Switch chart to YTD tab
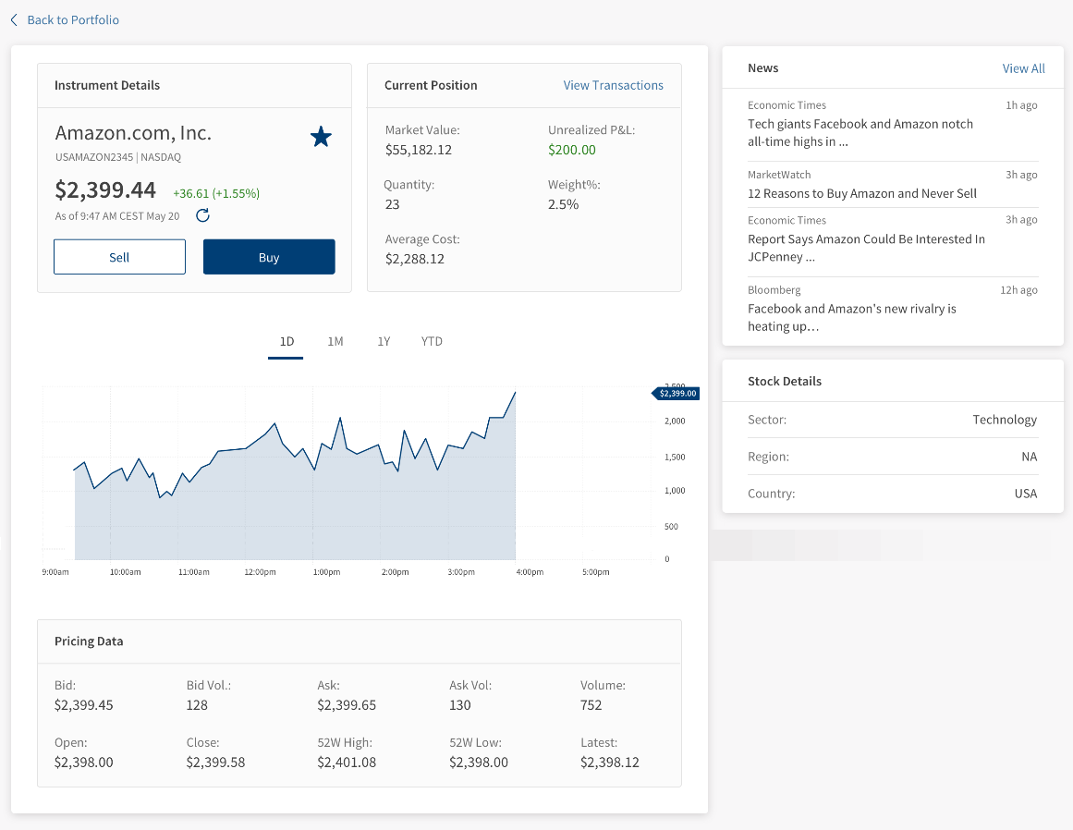The height and width of the screenshot is (830, 1073). pyautogui.click(x=432, y=341)
